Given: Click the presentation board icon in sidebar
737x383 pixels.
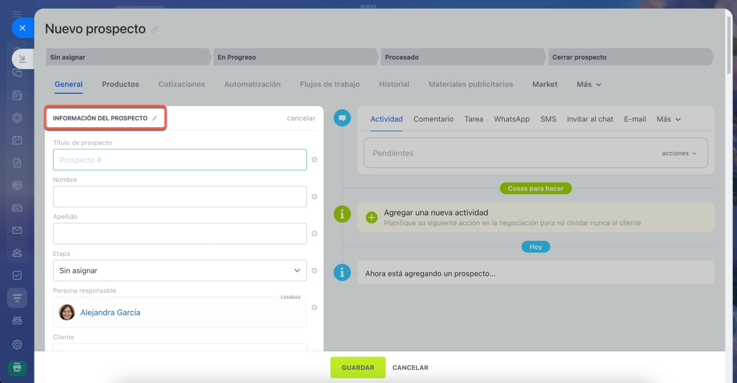Looking at the screenshot, I should (x=17, y=185).
